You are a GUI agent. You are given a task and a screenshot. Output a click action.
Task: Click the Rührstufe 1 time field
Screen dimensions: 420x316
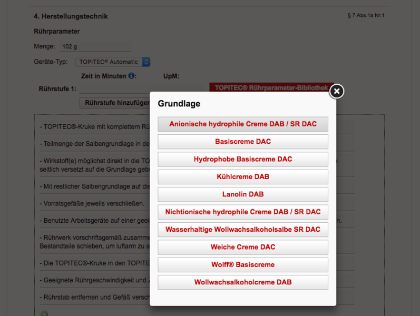[113, 89]
